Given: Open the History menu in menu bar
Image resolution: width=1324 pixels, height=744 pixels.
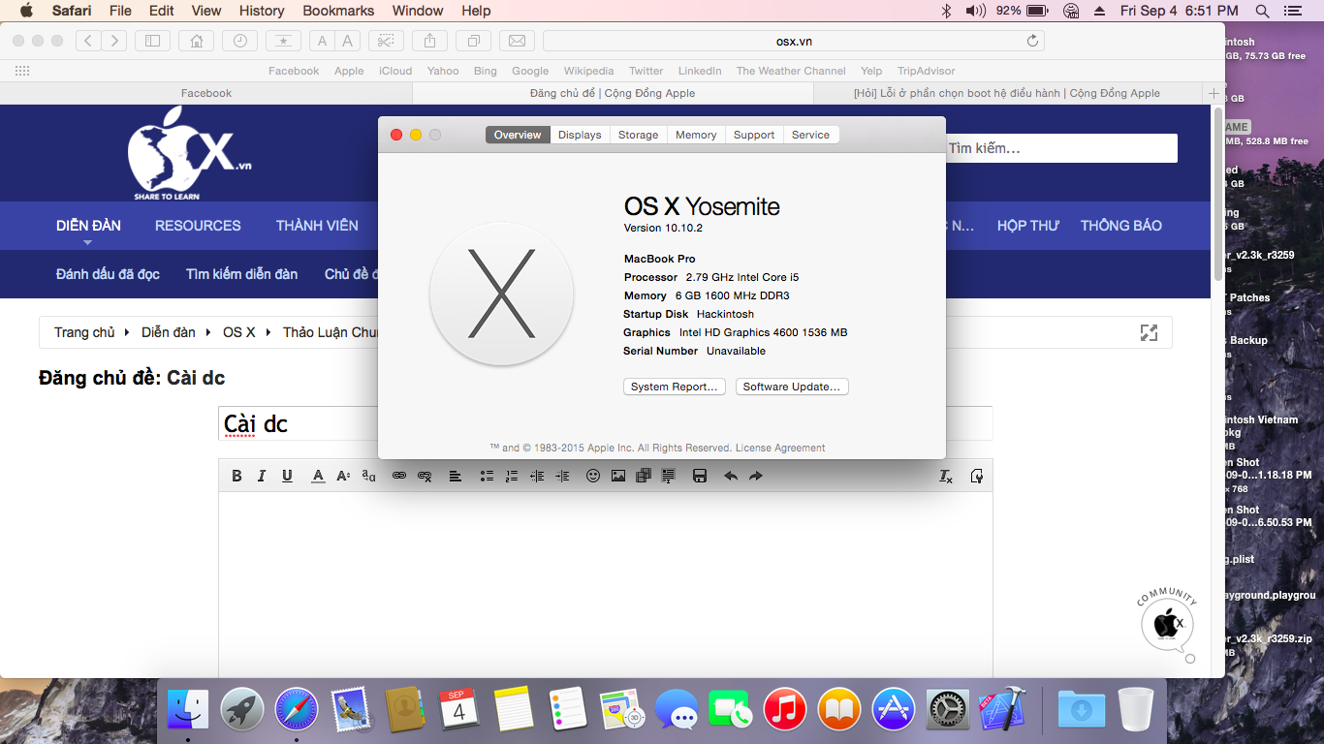Looking at the screenshot, I should point(262,11).
